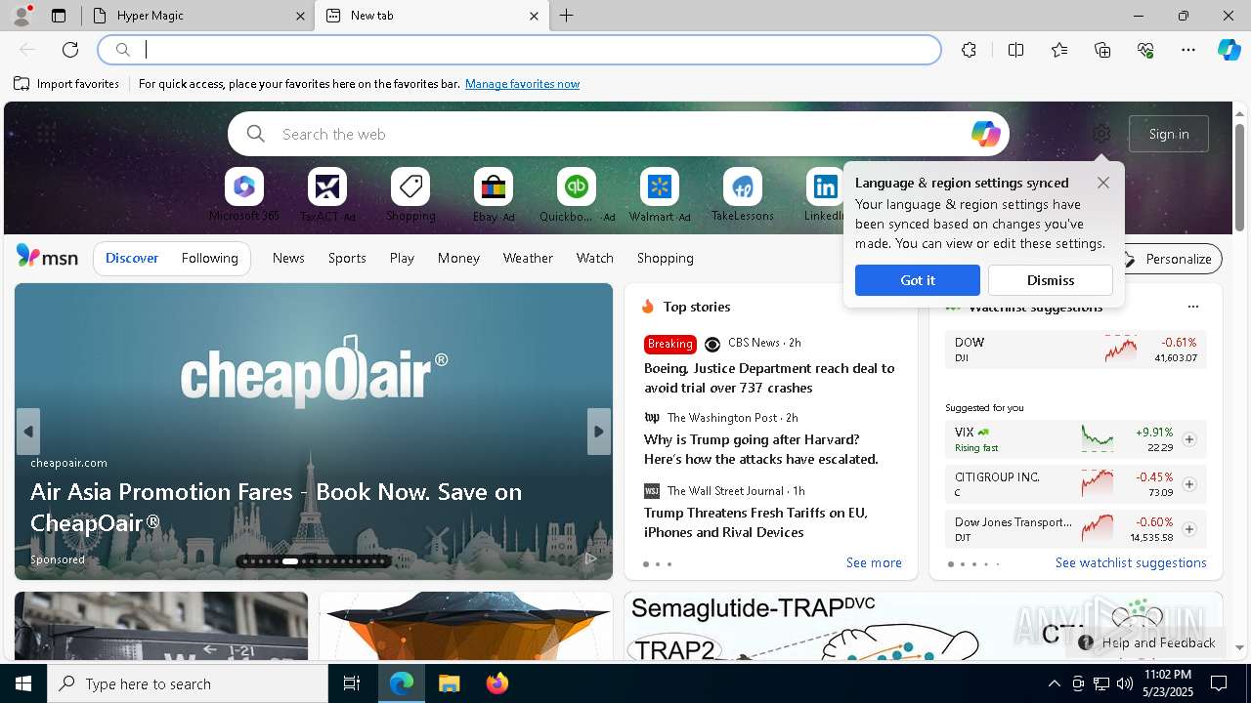1251x703 pixels.
Task: Switch to the Hyper Magic tab
Action: pyautogui.click(x=195, y=16)
